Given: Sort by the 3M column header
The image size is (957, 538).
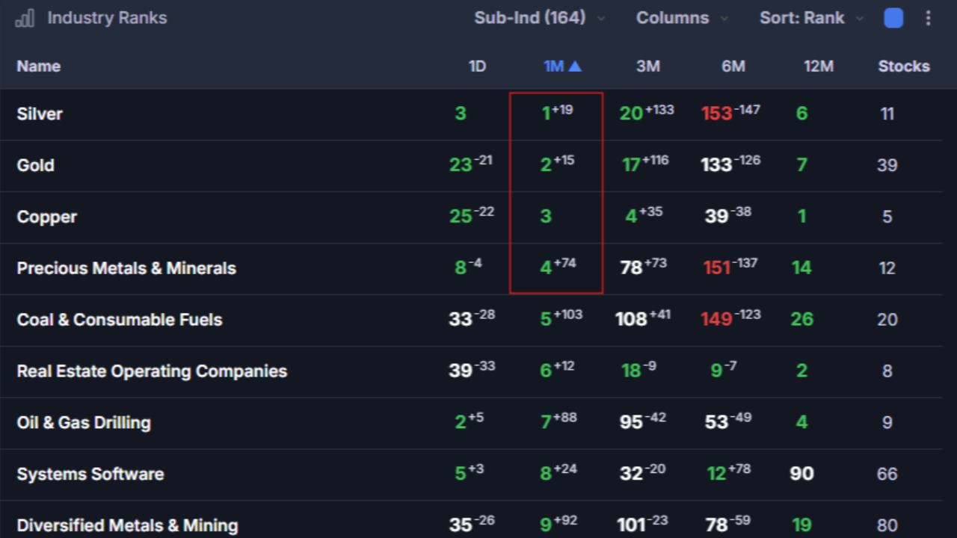Looking at the screenshot, I should (648, 67).
